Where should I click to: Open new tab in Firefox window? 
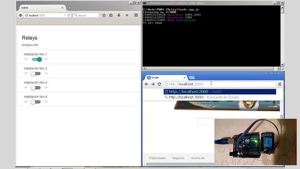point(70,8)
